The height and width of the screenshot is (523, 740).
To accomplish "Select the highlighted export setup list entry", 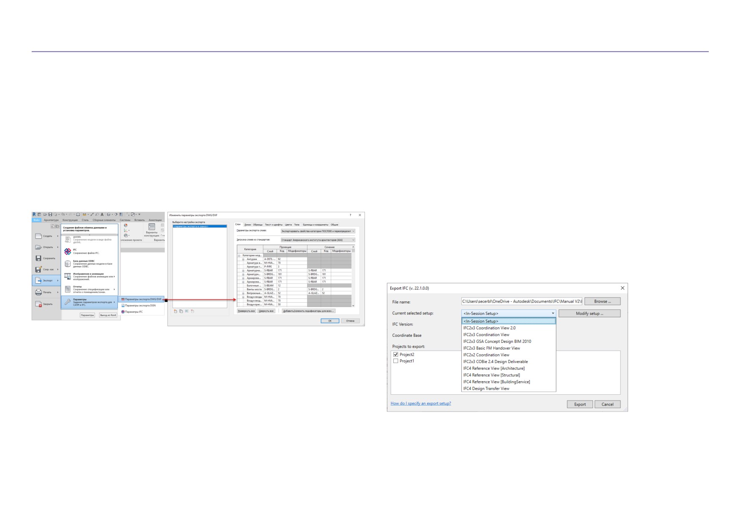I will click(199, 226).
